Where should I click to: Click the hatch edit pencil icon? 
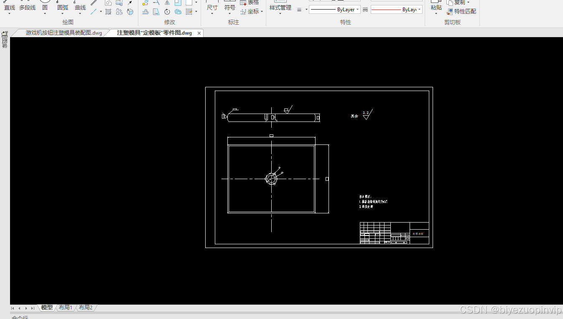click(189, 12)
